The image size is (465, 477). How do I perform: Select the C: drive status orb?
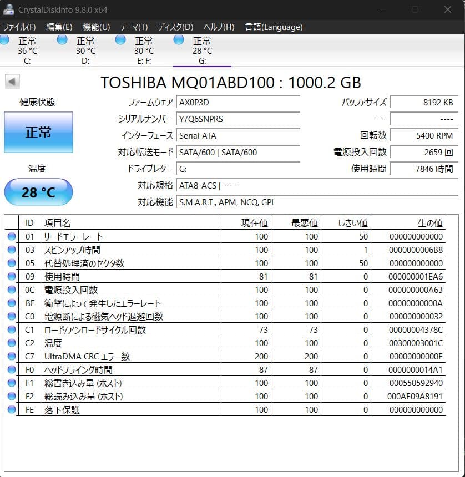click(x=4, y=40)
